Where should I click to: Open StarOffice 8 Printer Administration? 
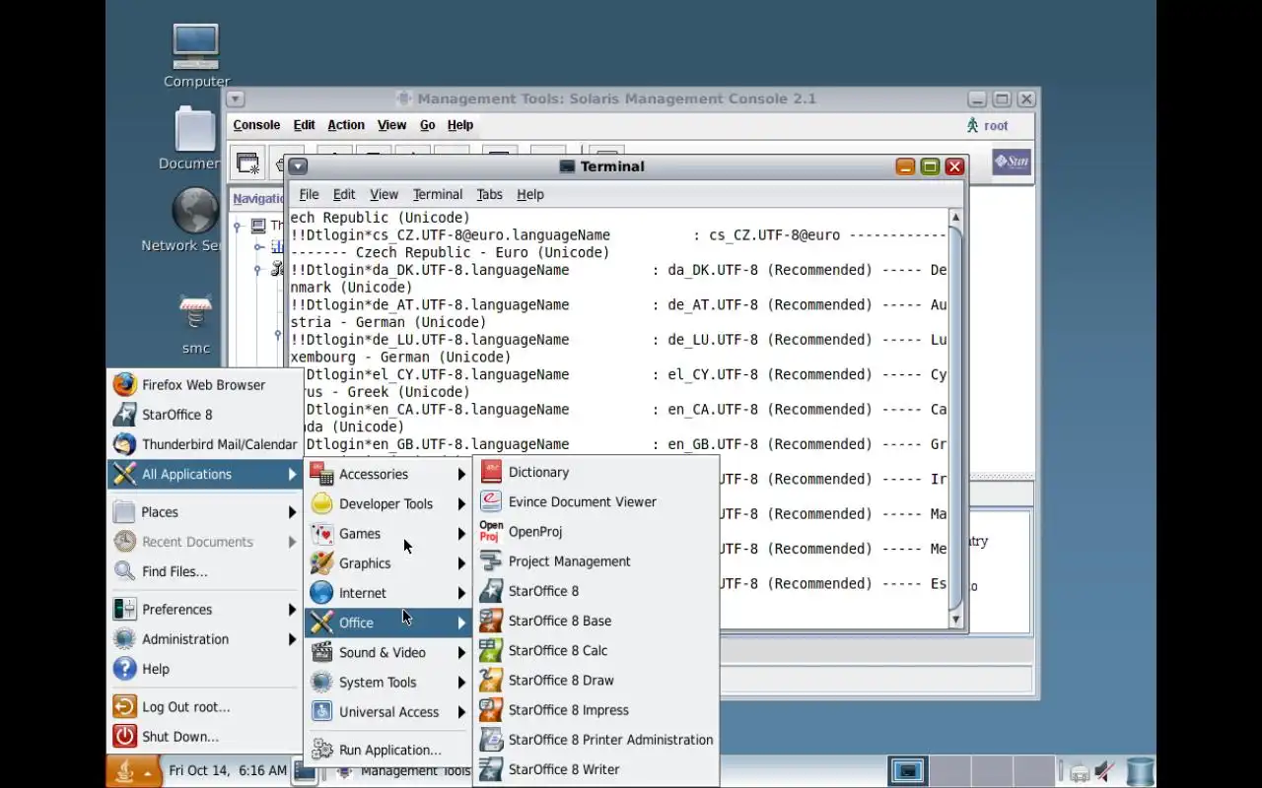(596, 740)
